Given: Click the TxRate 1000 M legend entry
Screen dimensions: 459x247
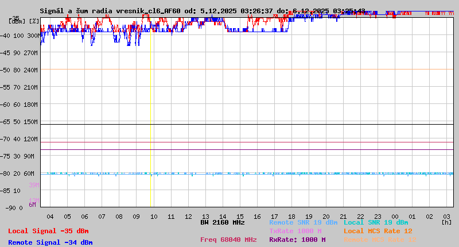Looking at the screenshot, I should point(295,231).
